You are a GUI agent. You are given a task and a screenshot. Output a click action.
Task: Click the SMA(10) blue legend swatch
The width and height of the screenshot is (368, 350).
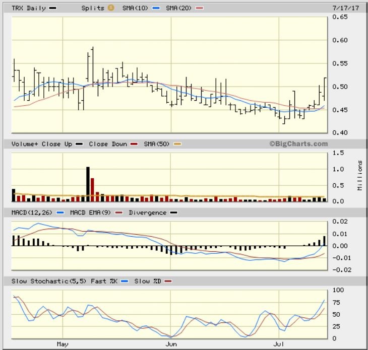click(158, 8)
